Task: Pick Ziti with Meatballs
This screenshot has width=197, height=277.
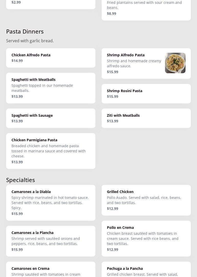Action: [x=146, y=118]
